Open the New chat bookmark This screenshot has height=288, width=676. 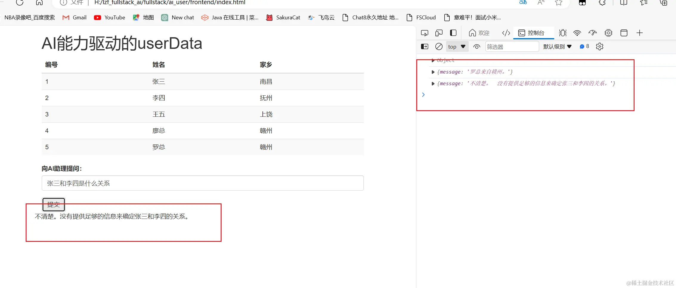coord(178,18)
